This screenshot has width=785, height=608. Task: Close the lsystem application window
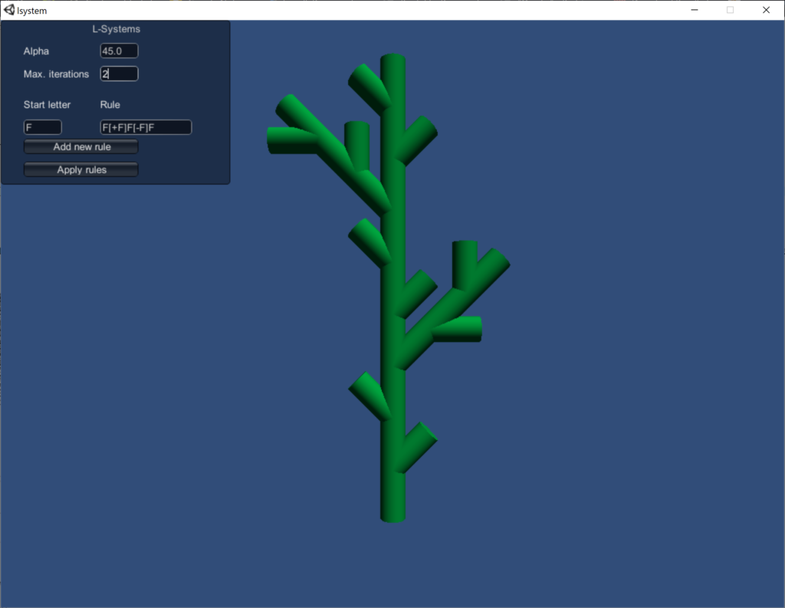click(766, 10)
